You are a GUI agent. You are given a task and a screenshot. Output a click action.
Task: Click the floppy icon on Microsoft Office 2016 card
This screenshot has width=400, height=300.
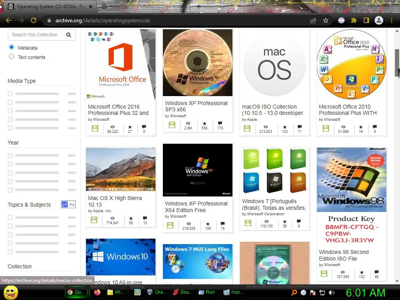95,128
